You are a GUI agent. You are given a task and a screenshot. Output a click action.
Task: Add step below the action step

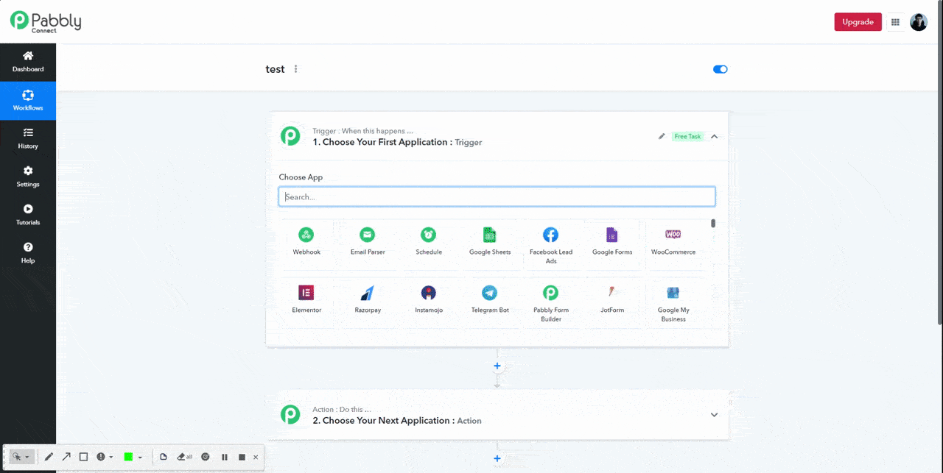[x=497, y=459]
